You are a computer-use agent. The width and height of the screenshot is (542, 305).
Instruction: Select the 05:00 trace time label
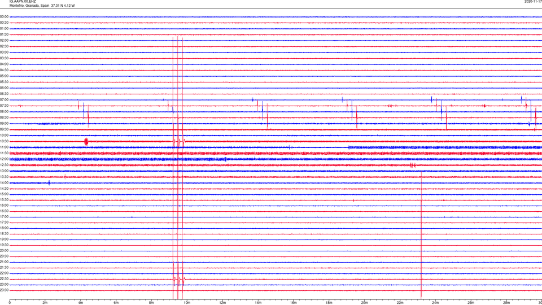pos(4,76)
